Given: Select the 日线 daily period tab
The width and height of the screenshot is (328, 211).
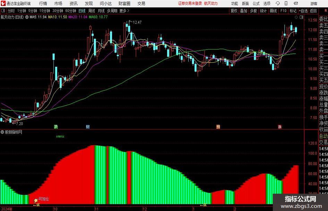Looking at the screenshot, I should tap(82, 11).
